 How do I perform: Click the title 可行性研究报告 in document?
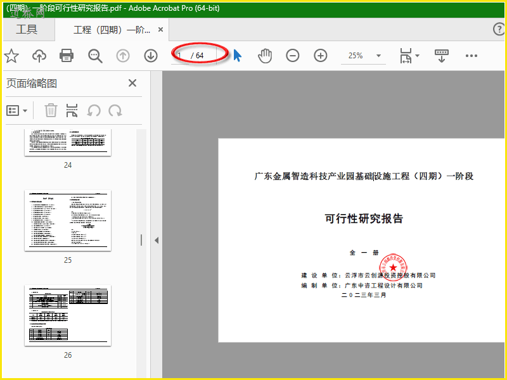(364, 218)
